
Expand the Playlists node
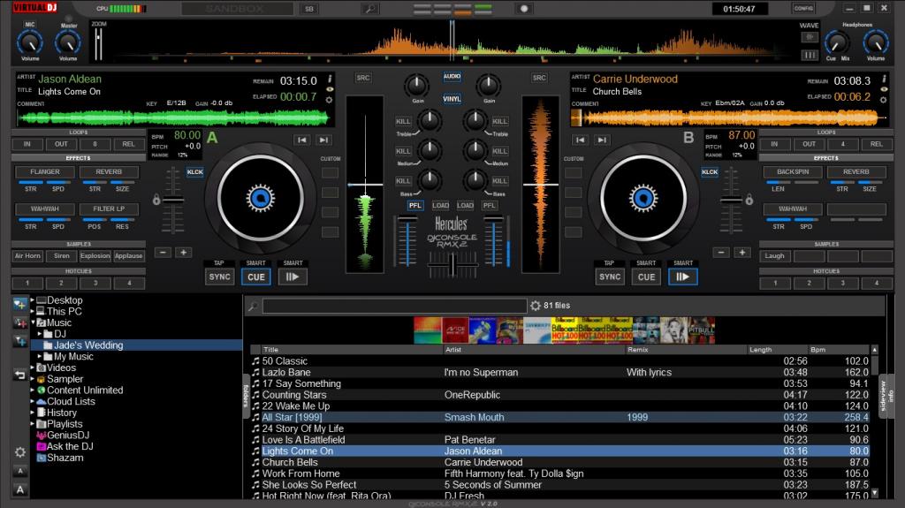(x=33, y=424)
